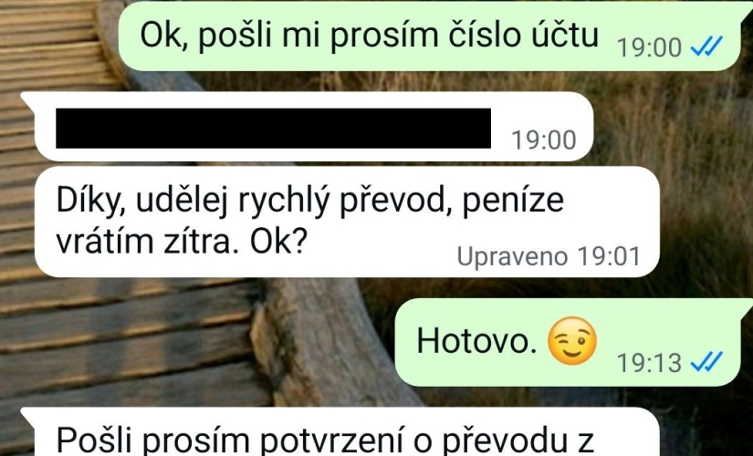Select the message 'Pošli prosím potvrzení o převodu'

(340, 432)
